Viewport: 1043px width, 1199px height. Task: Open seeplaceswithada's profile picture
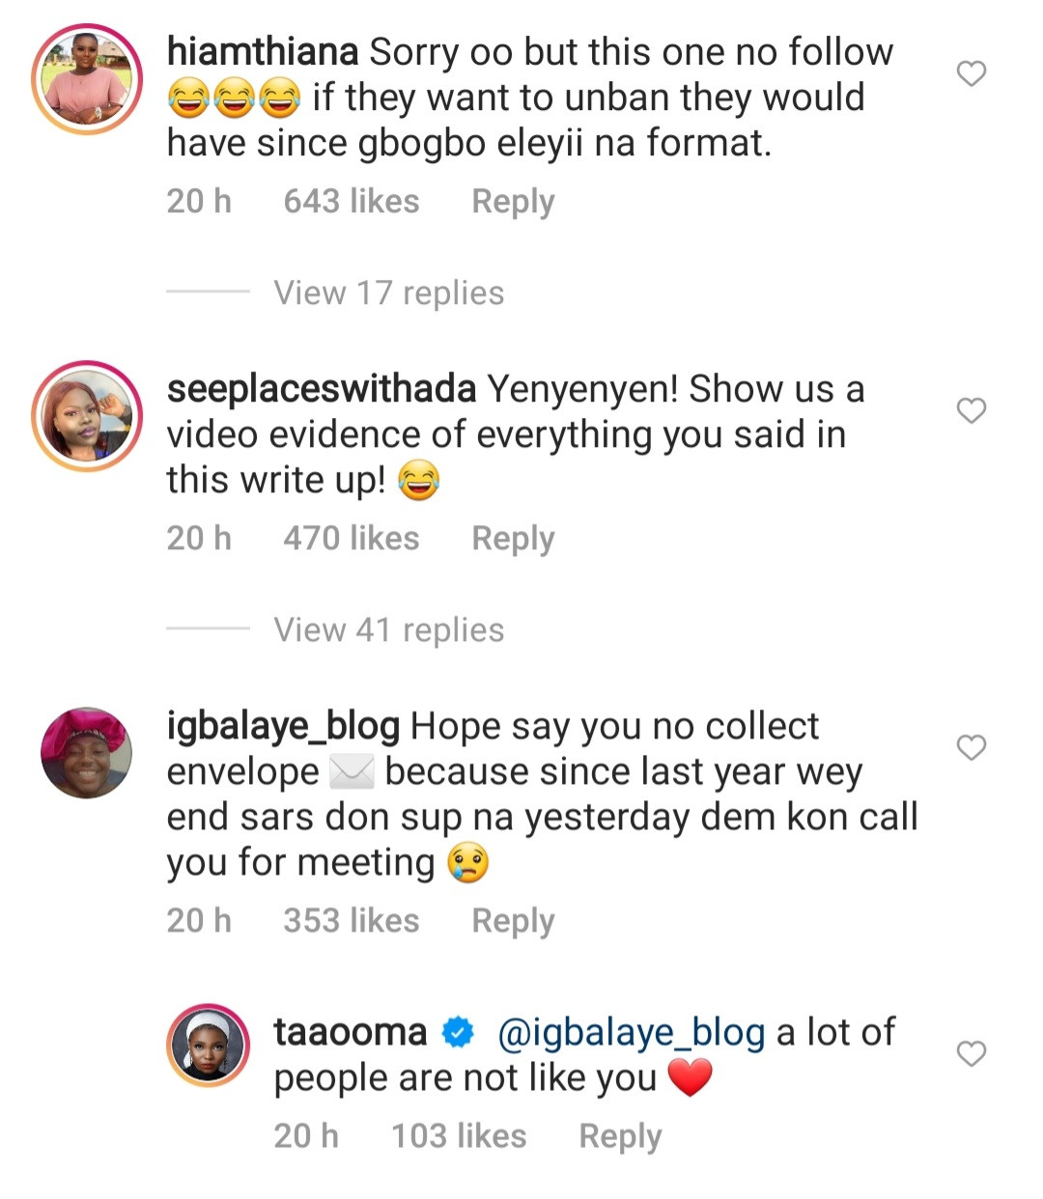click(87, 416)
